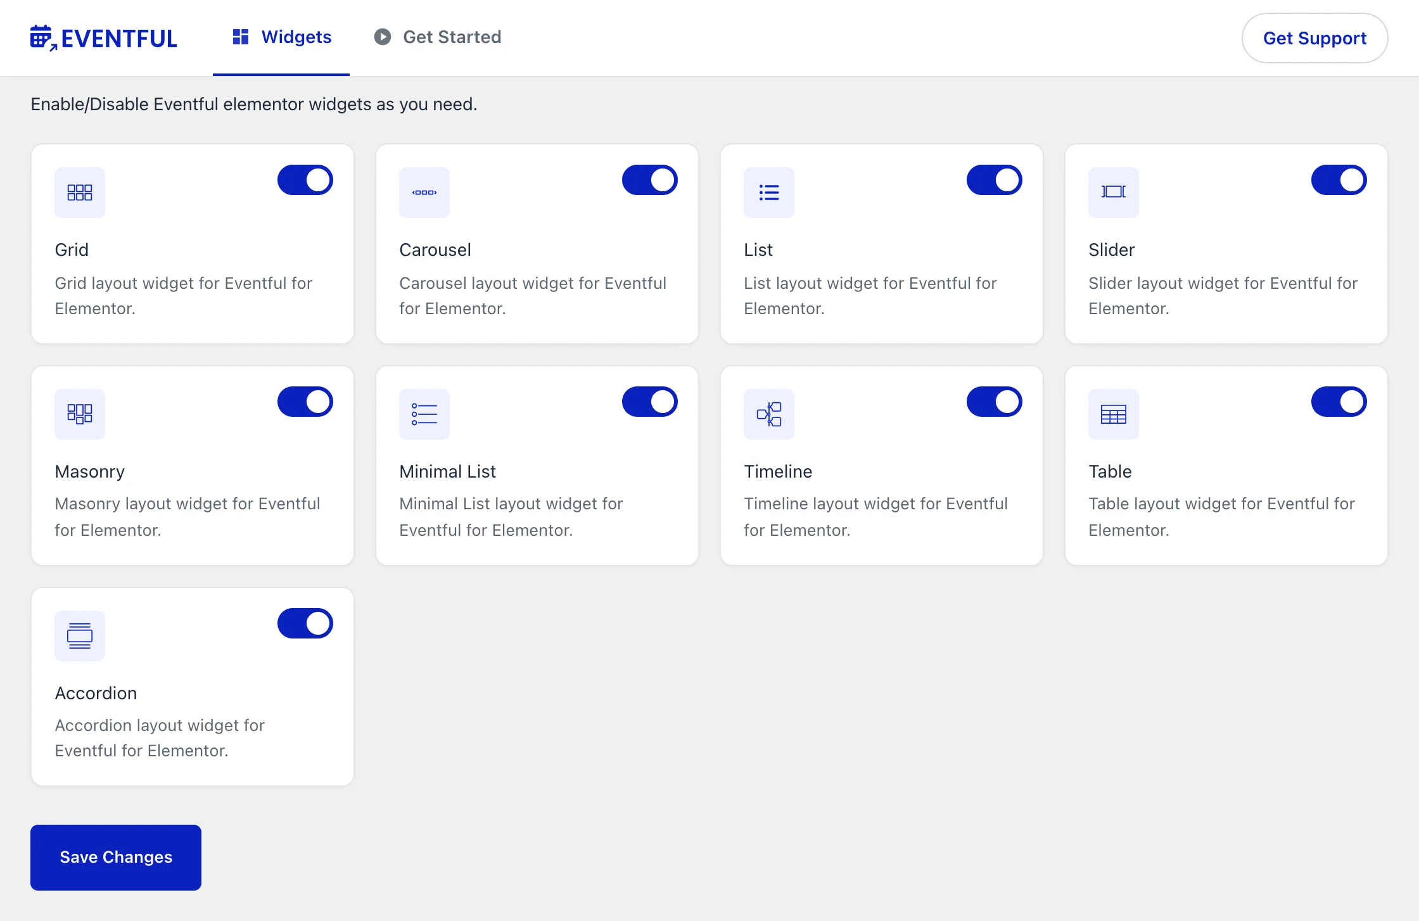Viewport: 1419px width, 921px height.
Task: Switch to the Get Started tab
Action: point(438,37)
